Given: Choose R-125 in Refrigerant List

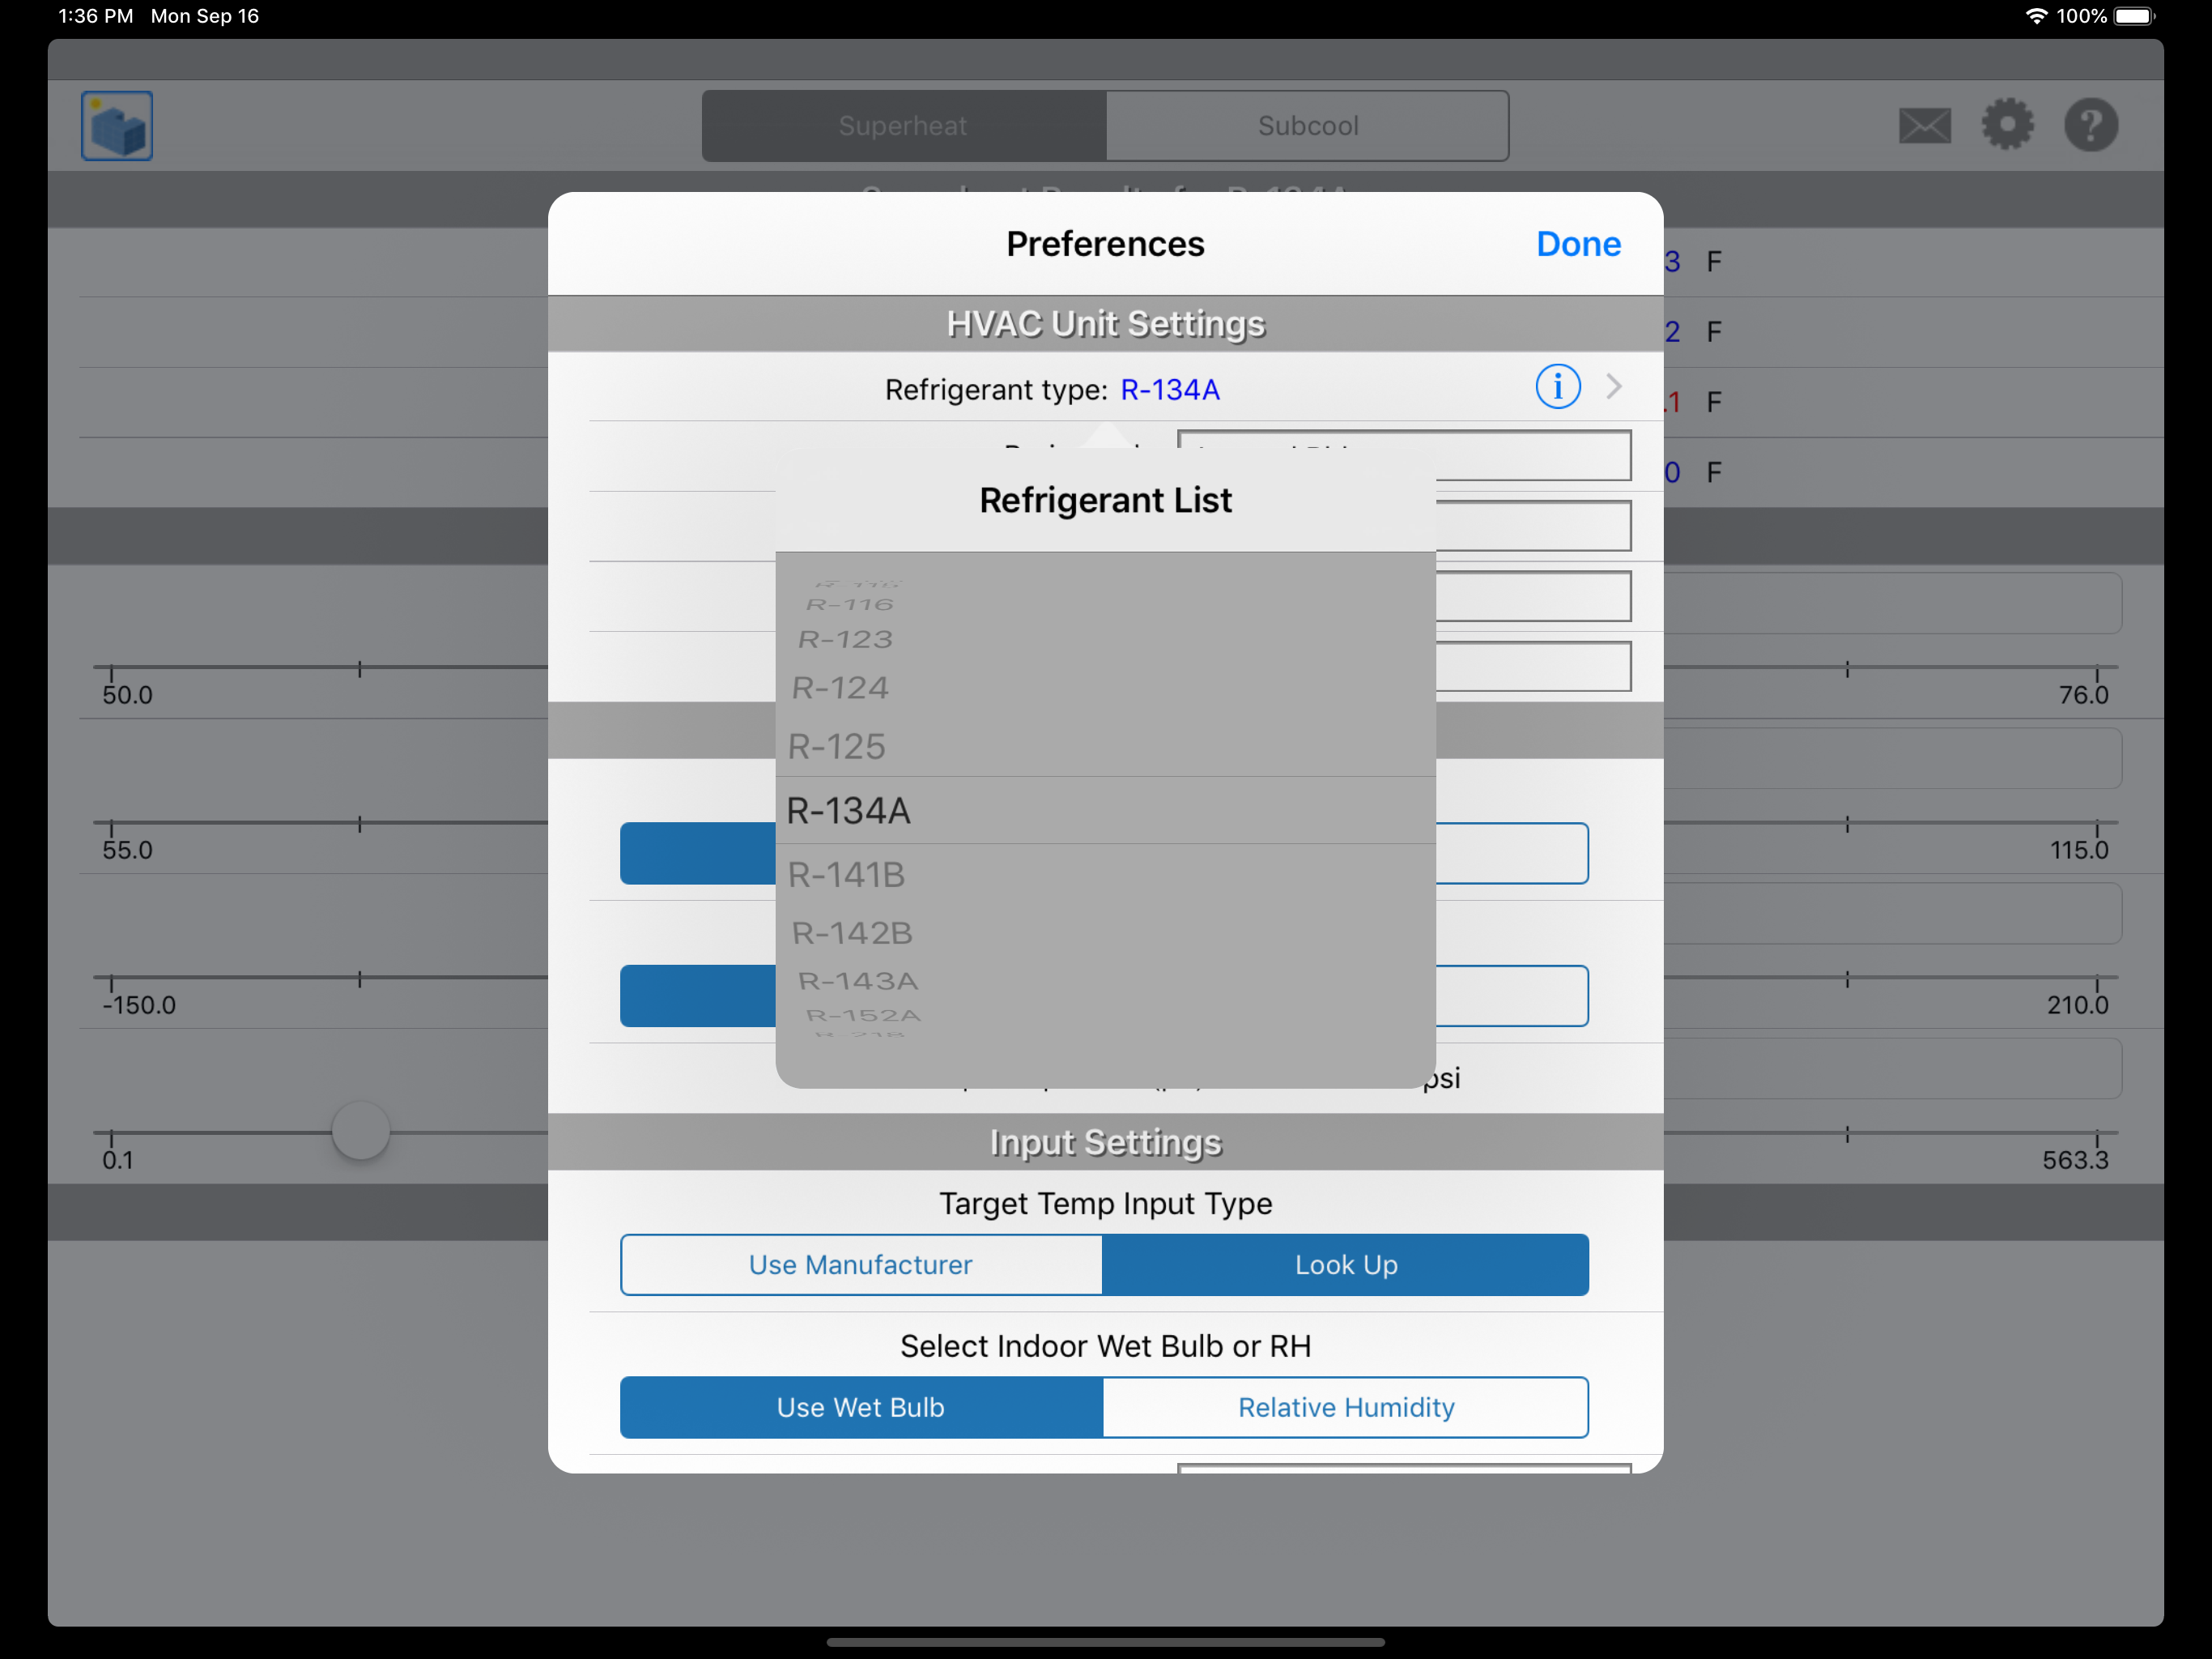Looking at the screenshot, I should click(x=837, y=746).
